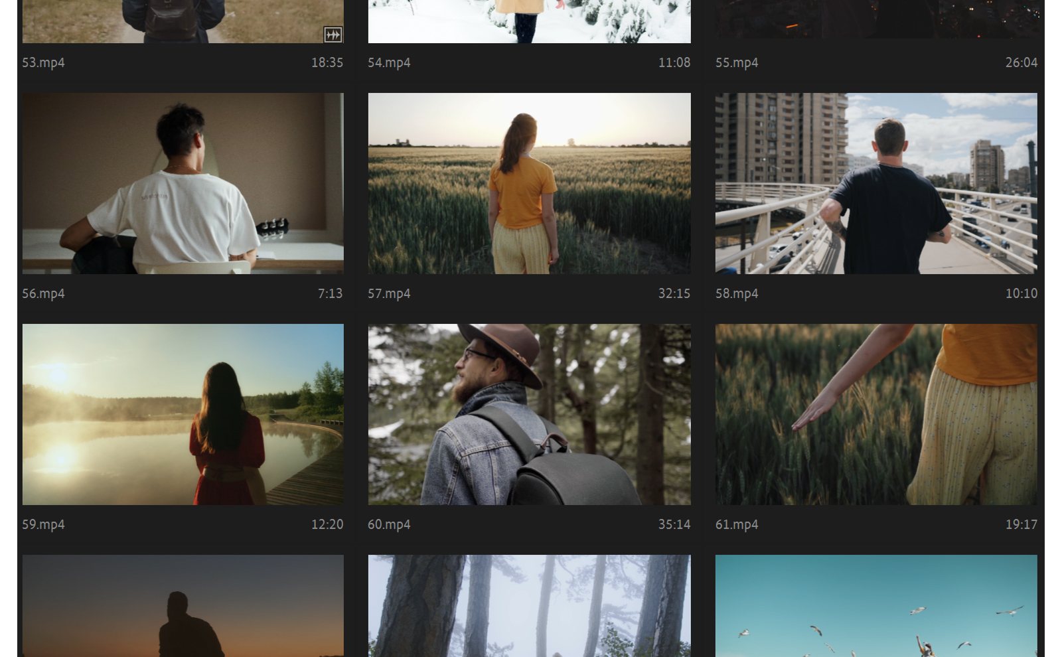Viewport: 1062px width, 657px height.
Task: Select the 60.mp4 man in hat thumbnail
Action: (x=530, y=414)
